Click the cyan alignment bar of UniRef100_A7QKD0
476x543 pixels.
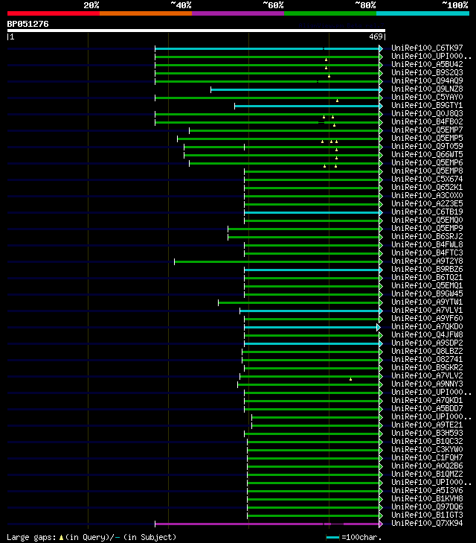(x=311, y=327)
